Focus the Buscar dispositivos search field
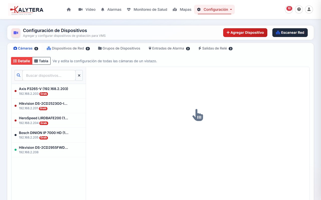Viewport: 321px width, 200px height. pyautogui.click(x=49, y=75)
